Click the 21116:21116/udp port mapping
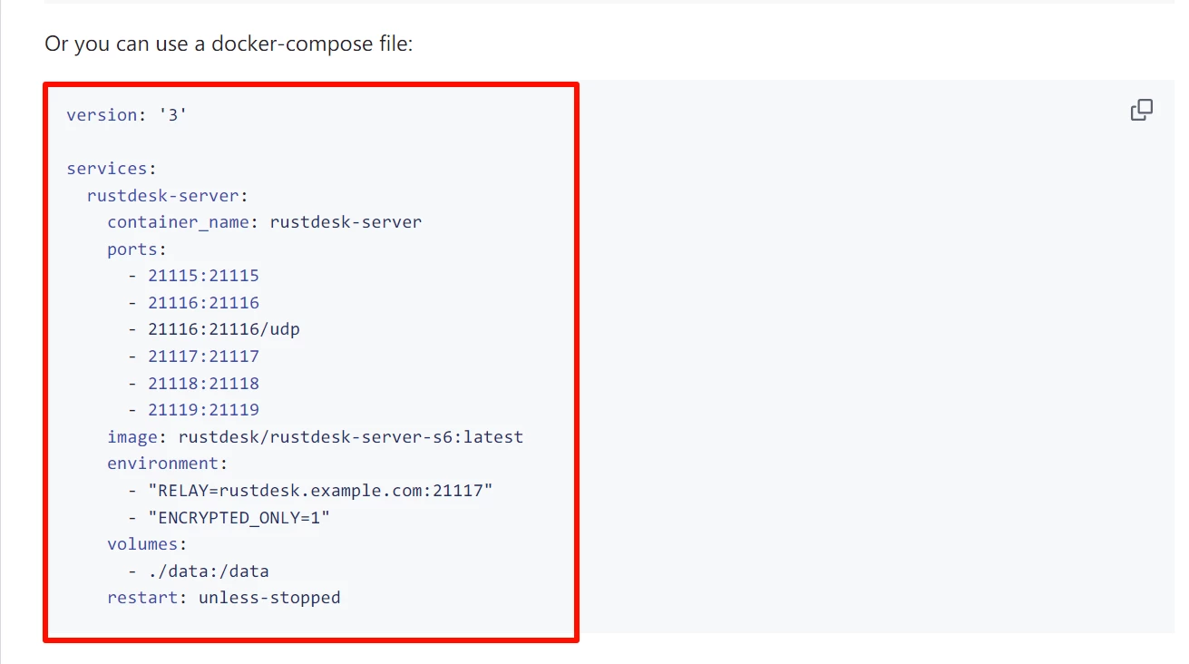The width and height of the screenshot is (1189, 664). (223, 329)
